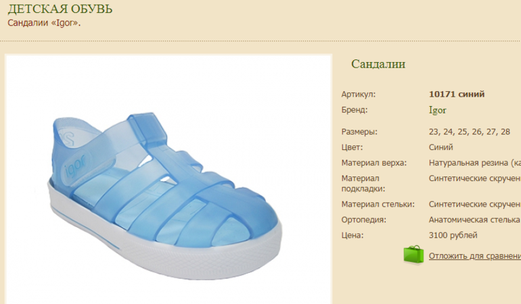Click the blue sandal product image
The image size is (521, 304).
pyautogui.click(x=166, y=195)
